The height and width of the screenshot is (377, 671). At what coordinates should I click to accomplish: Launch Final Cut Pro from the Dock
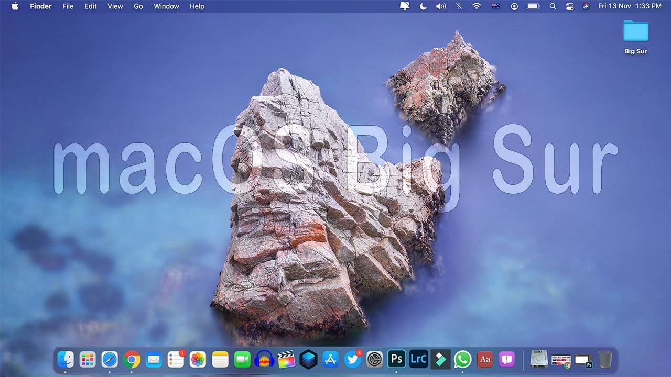click(286, 359)
